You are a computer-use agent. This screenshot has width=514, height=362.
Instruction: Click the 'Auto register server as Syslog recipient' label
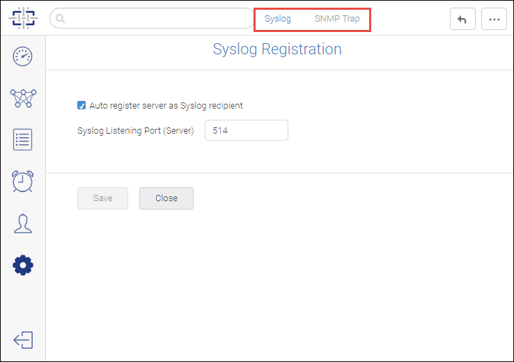coord(166,106)
